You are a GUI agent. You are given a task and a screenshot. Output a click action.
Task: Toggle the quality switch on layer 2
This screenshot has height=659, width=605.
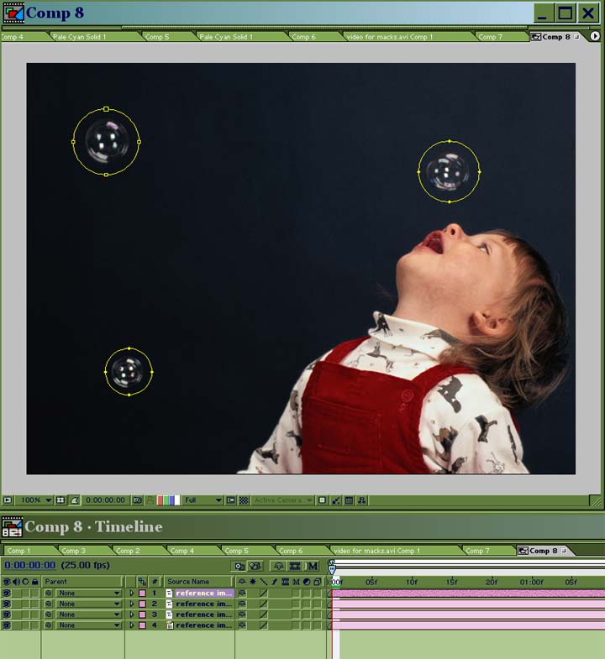pos(263,604)
